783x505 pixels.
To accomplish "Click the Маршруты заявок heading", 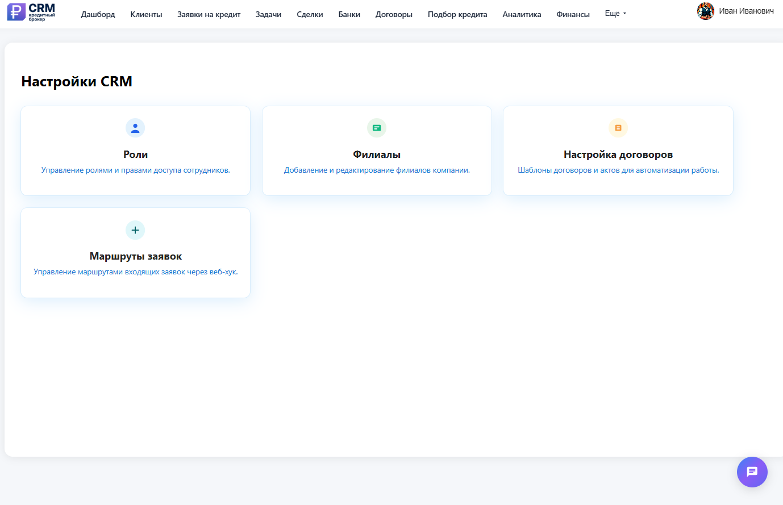I will (135, 256).
